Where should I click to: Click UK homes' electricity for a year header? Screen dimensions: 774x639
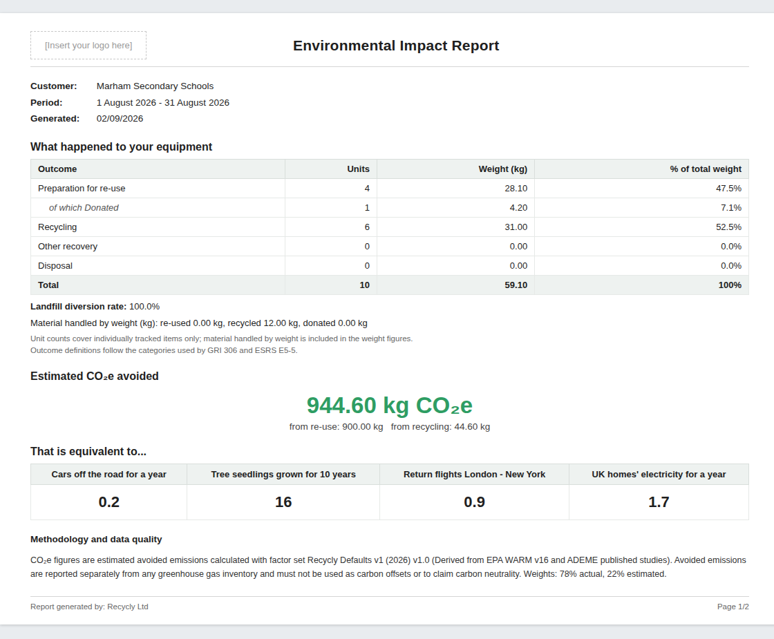pos(659,474)
